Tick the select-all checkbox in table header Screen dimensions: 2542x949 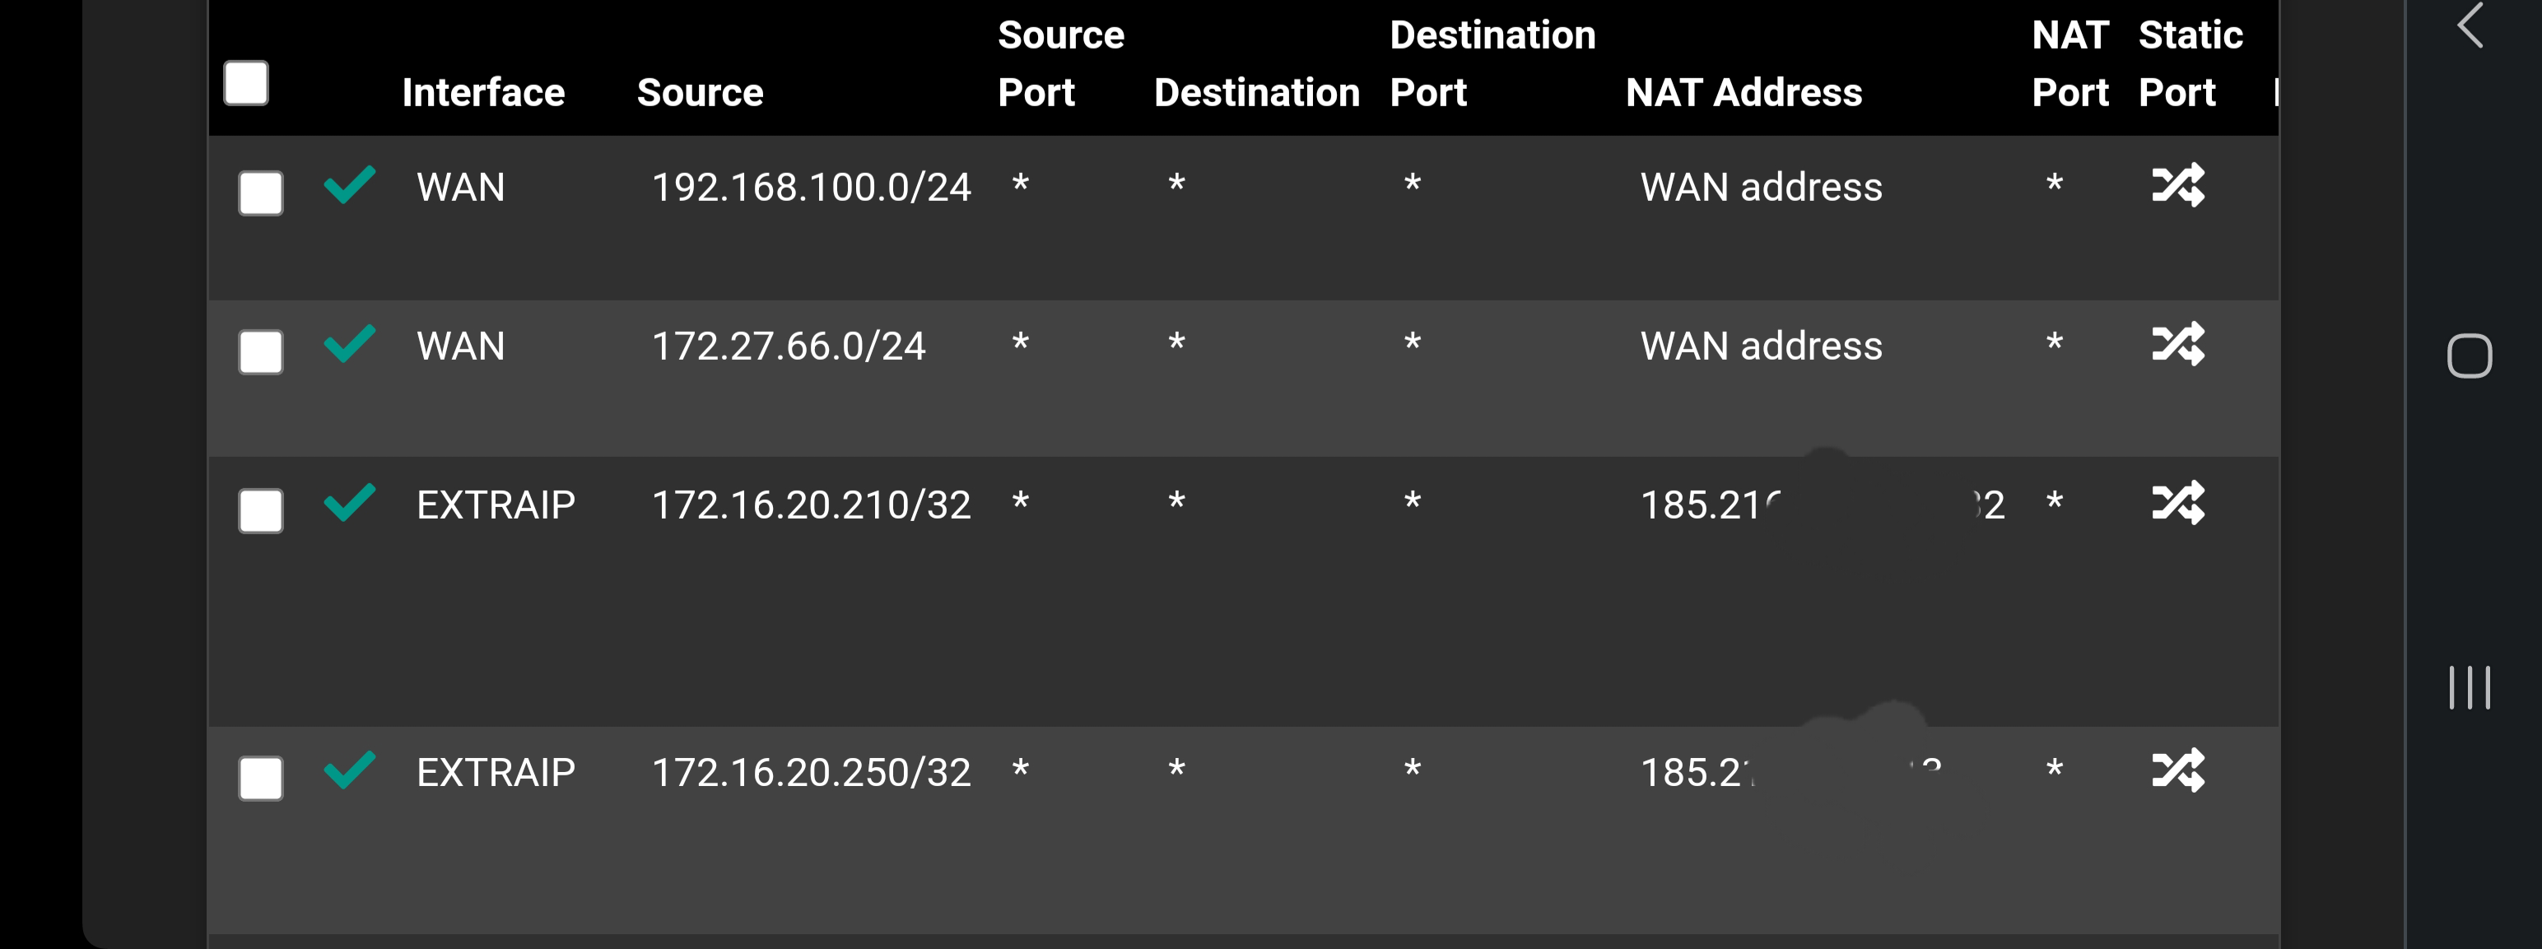pyautogui.click(x=245, y=83)
